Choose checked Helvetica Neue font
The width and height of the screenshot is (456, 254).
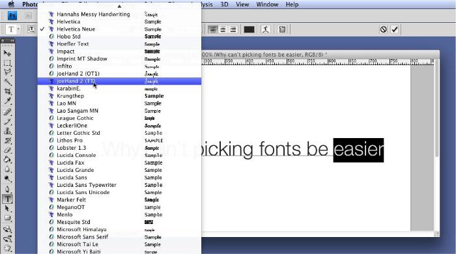[119, 29]
